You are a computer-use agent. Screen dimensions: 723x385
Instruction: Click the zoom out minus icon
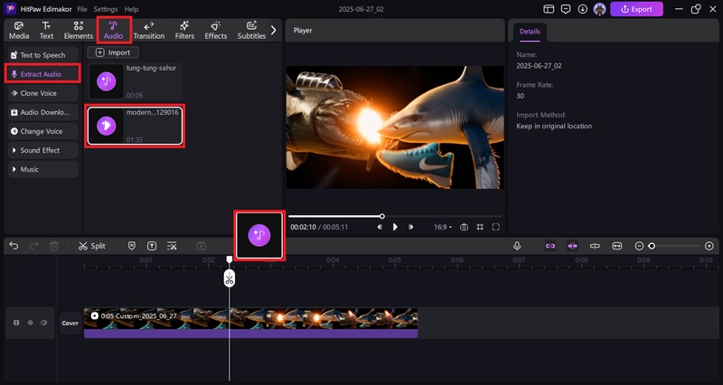pos(639,246)
